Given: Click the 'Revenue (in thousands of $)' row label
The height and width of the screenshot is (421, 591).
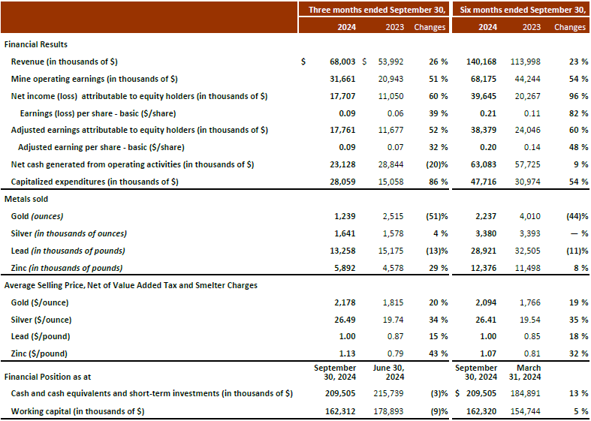Looking at the screenshot, I should (x=65, y=62).
